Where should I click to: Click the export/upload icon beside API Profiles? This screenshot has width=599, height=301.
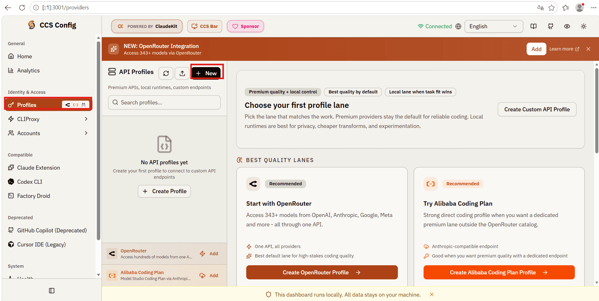[182, 73]
